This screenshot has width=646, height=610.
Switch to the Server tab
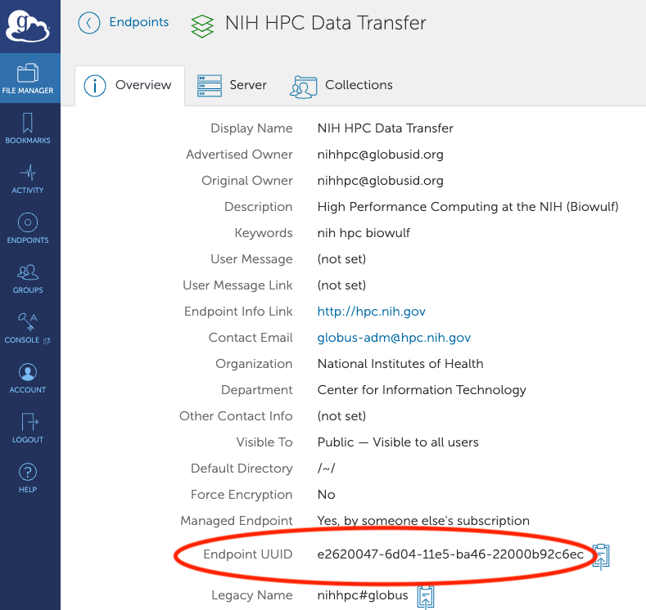pyautogui.click(x=232, y=85)
